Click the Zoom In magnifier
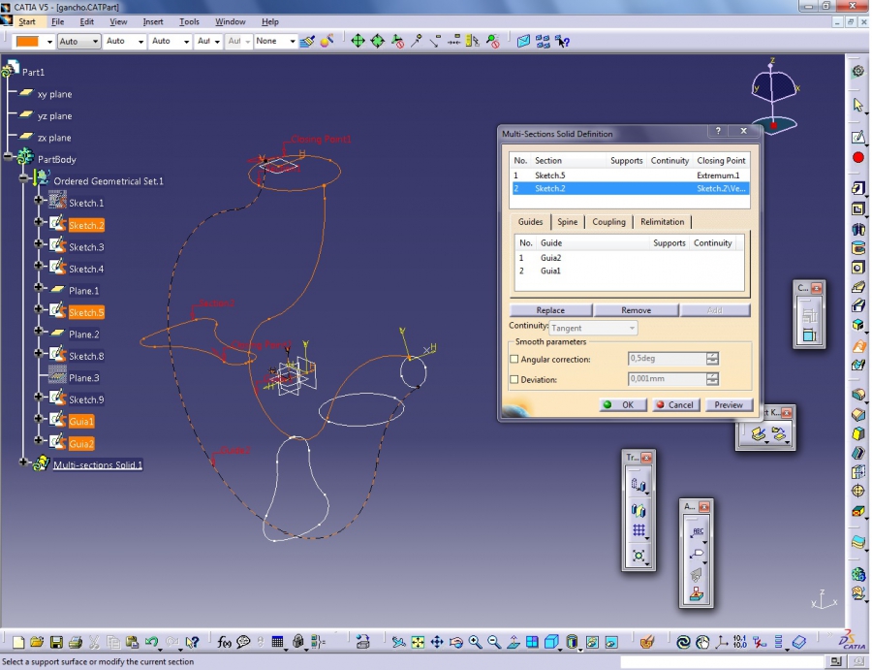Viewport: 872px width, 670px height. point(475,642)
